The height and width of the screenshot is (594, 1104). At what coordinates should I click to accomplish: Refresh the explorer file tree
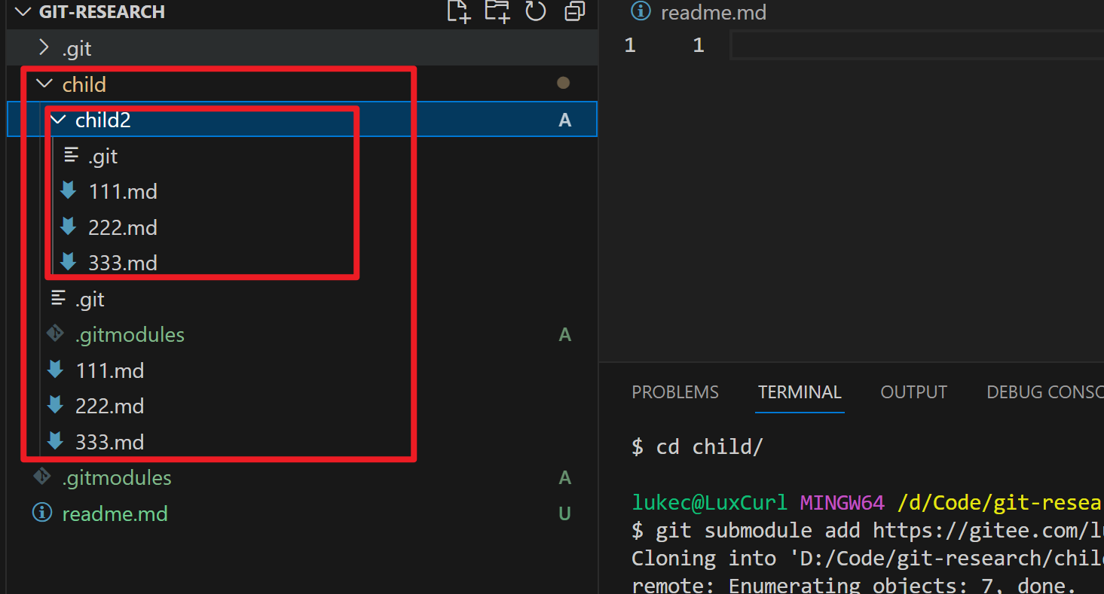[x=535, y=11]
